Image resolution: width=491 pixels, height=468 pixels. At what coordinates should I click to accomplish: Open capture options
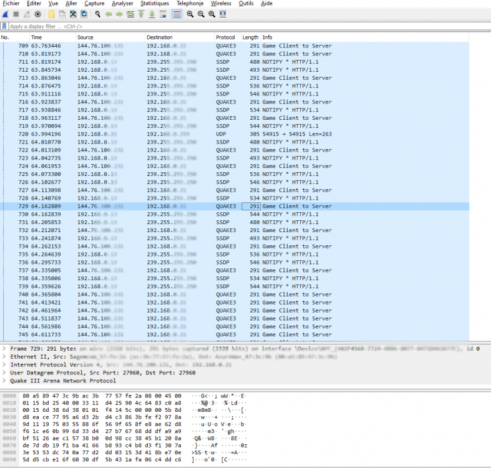37,14
